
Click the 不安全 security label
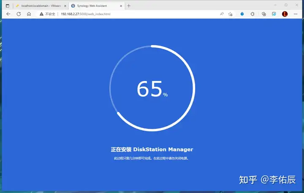pos(50,14)
